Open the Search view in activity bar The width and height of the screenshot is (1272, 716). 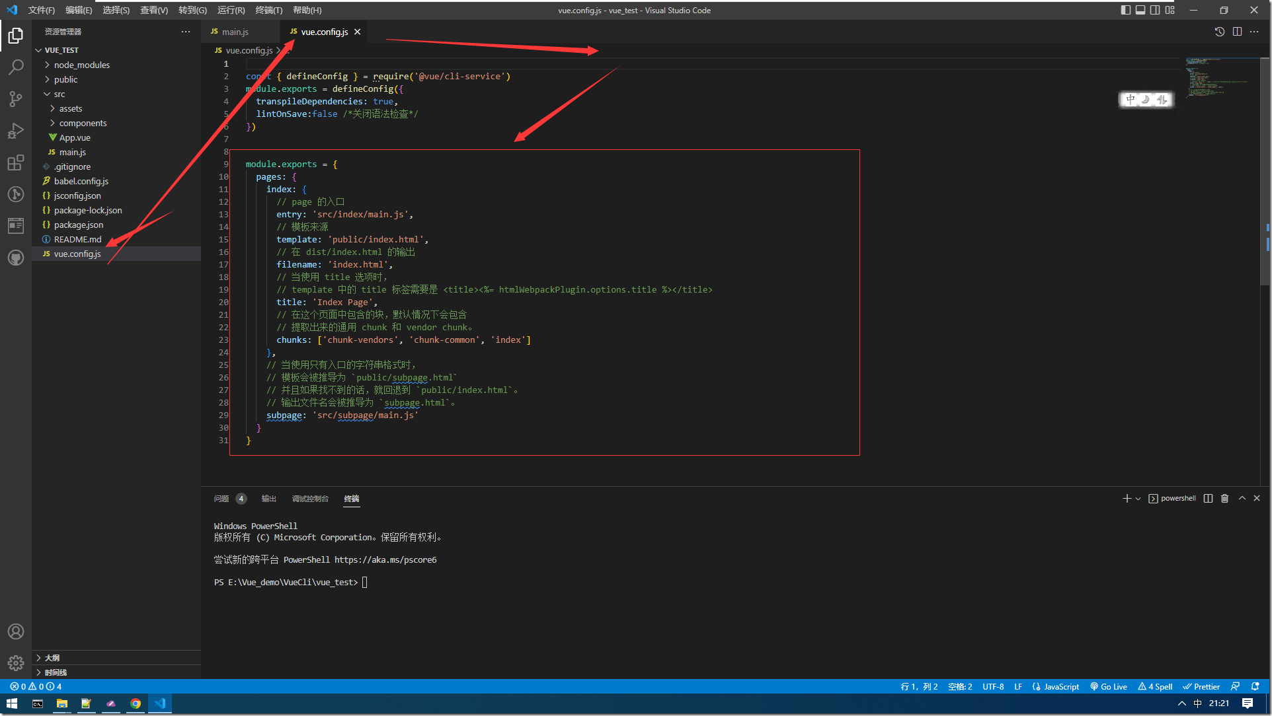point(16,67)
